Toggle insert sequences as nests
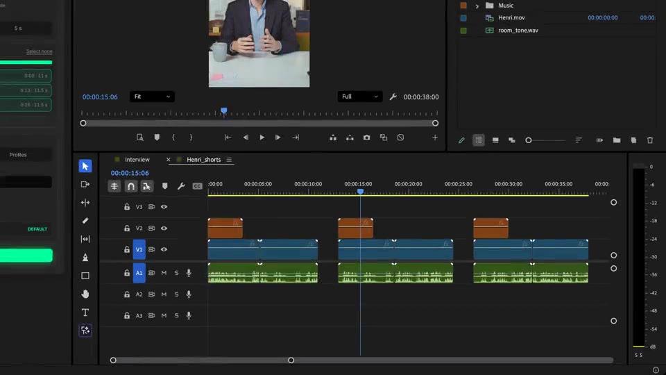 coord(114,186)
